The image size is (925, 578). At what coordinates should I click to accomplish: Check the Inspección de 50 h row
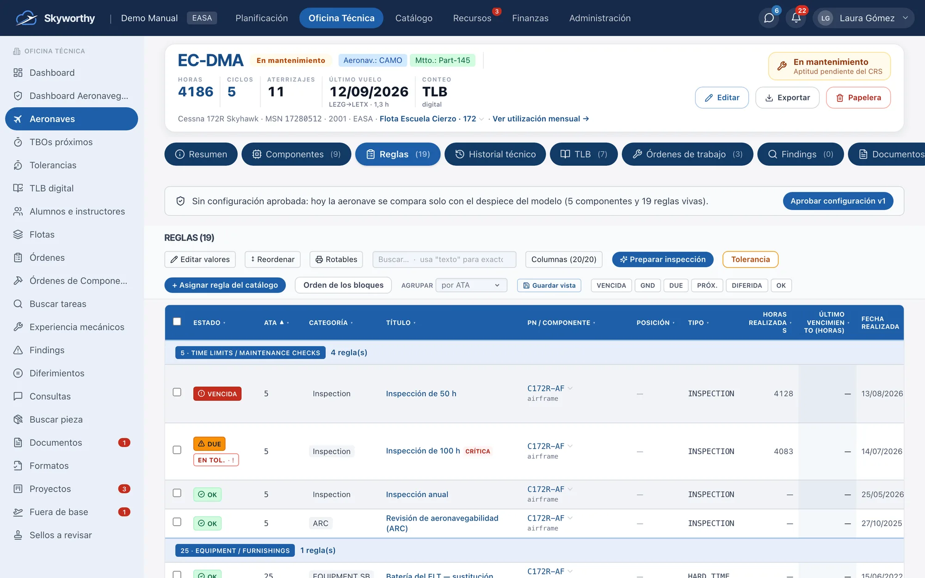coord(177,392)
